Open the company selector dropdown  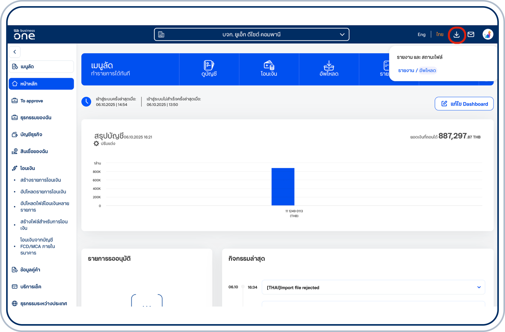(x=251, y=34)
